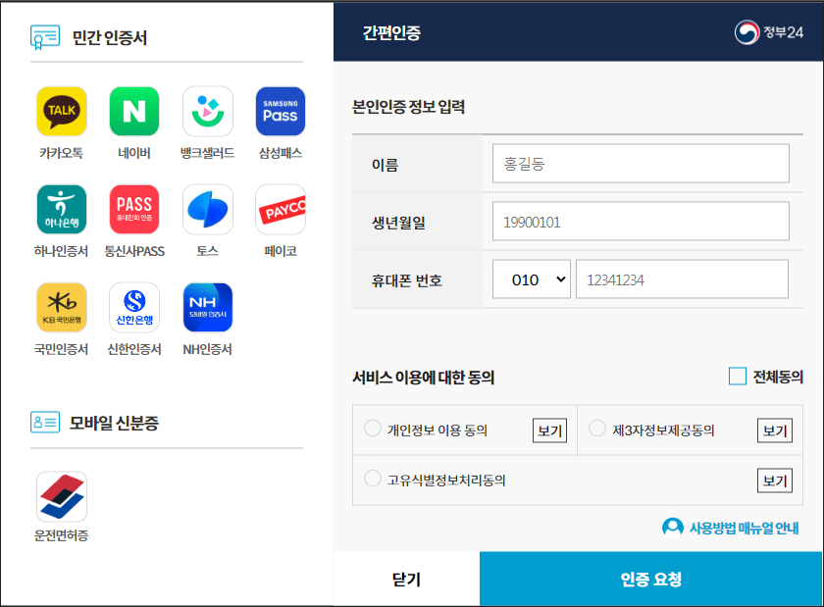Click the user manual person icon

point(673,528)
